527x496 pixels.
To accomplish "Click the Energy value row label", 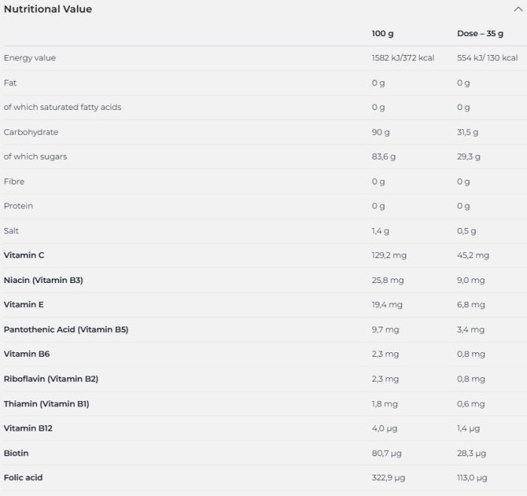I will [x=30, y=58].
